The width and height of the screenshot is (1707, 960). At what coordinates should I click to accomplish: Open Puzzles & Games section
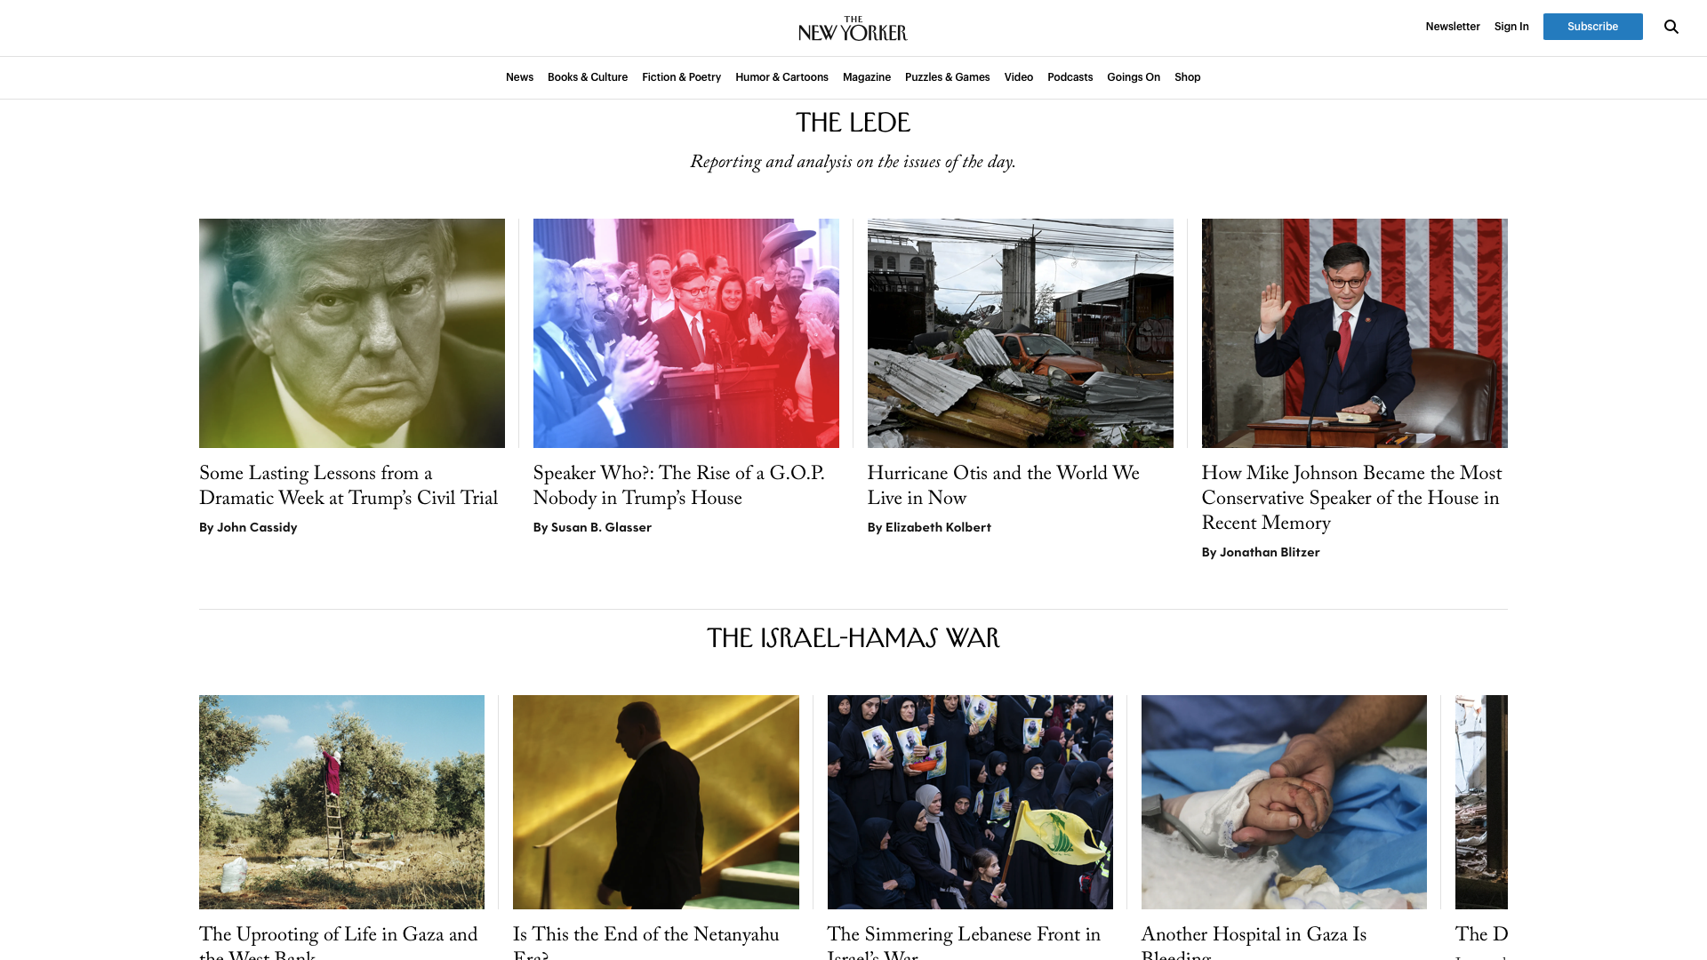point(947,77)
